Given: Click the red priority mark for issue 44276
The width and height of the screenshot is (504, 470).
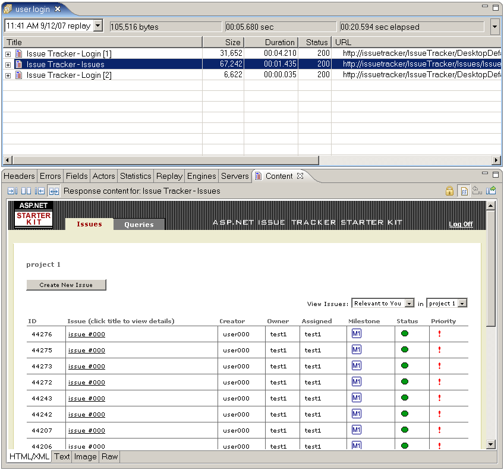Looking at the screenshot, I should [439, 334].
